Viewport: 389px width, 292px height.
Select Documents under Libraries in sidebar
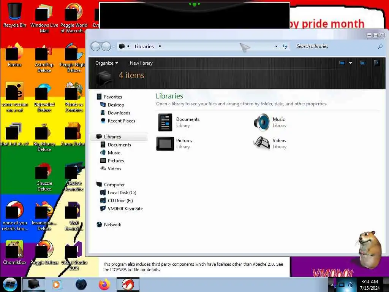point(119,145)
